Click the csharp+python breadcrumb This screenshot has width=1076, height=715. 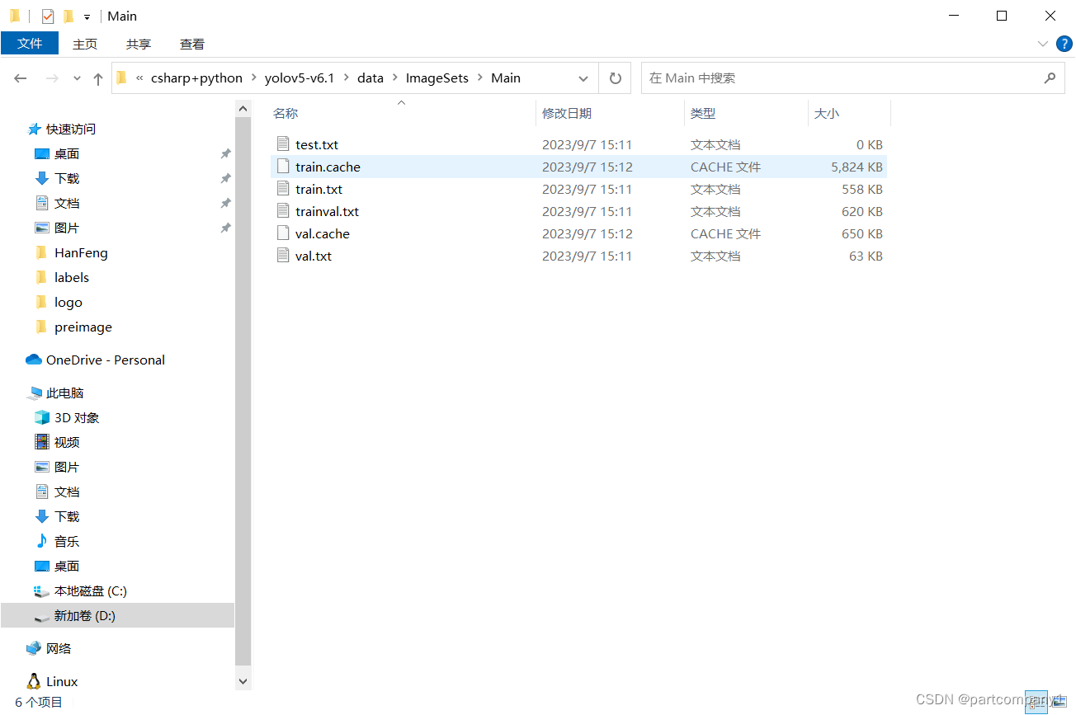click(x=196, y=78)
